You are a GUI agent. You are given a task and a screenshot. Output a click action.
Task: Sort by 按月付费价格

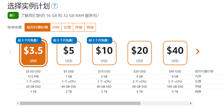37,27
